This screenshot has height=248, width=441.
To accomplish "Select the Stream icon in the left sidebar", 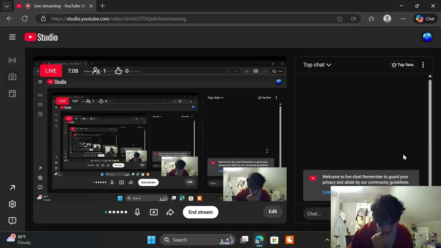I will click(12, 61).
